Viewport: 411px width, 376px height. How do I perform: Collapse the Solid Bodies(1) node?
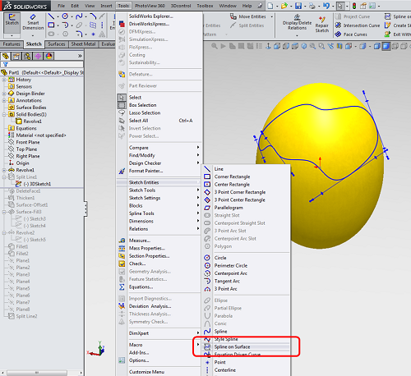click(x=4, y=114)
